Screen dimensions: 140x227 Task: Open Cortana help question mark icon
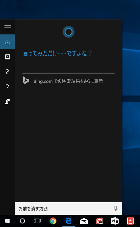[7, 87]
